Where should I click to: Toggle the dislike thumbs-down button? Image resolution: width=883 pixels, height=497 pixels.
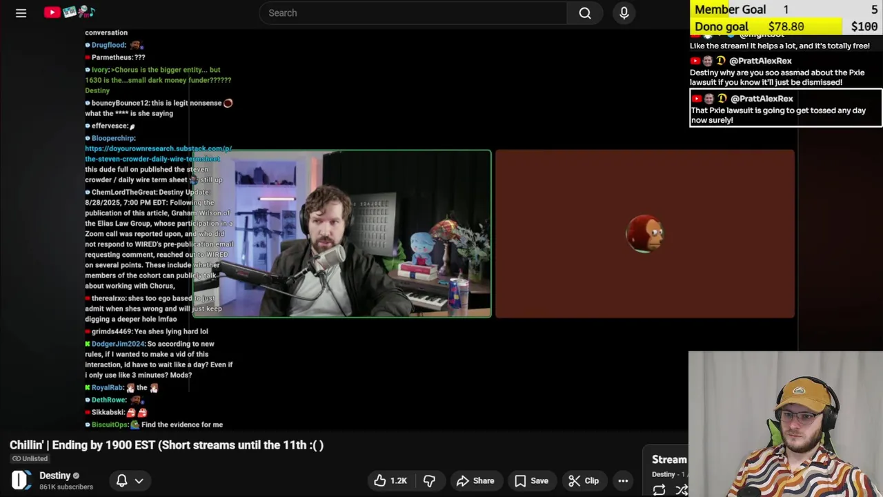click(429, 480)
